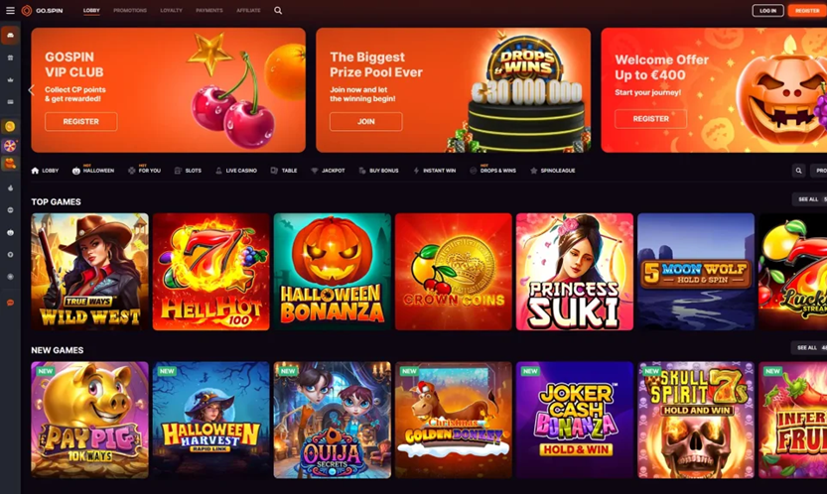Select the Halloween games category tab
The image size is (827, 494).
coord(93,171)
